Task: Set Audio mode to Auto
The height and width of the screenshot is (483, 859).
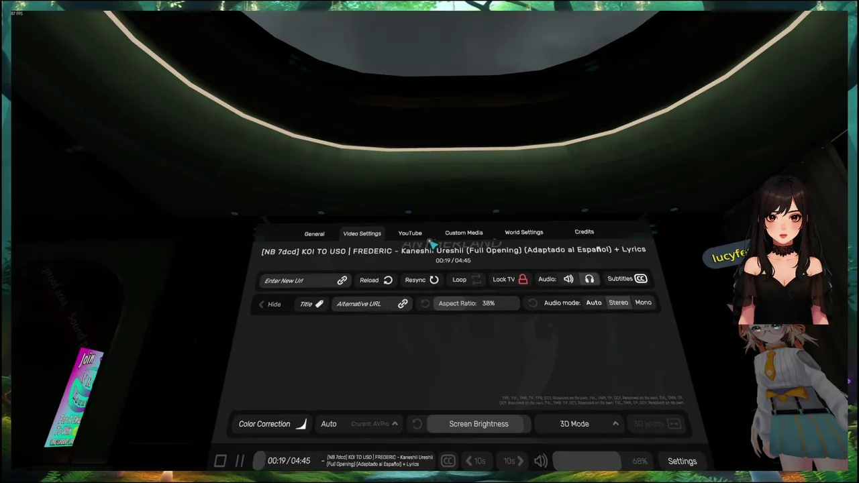Action: [594, 303]
